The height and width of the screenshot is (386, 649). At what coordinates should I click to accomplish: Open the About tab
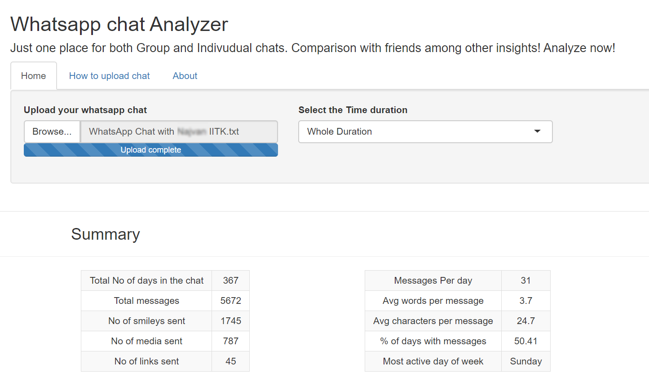click(185, 76)
